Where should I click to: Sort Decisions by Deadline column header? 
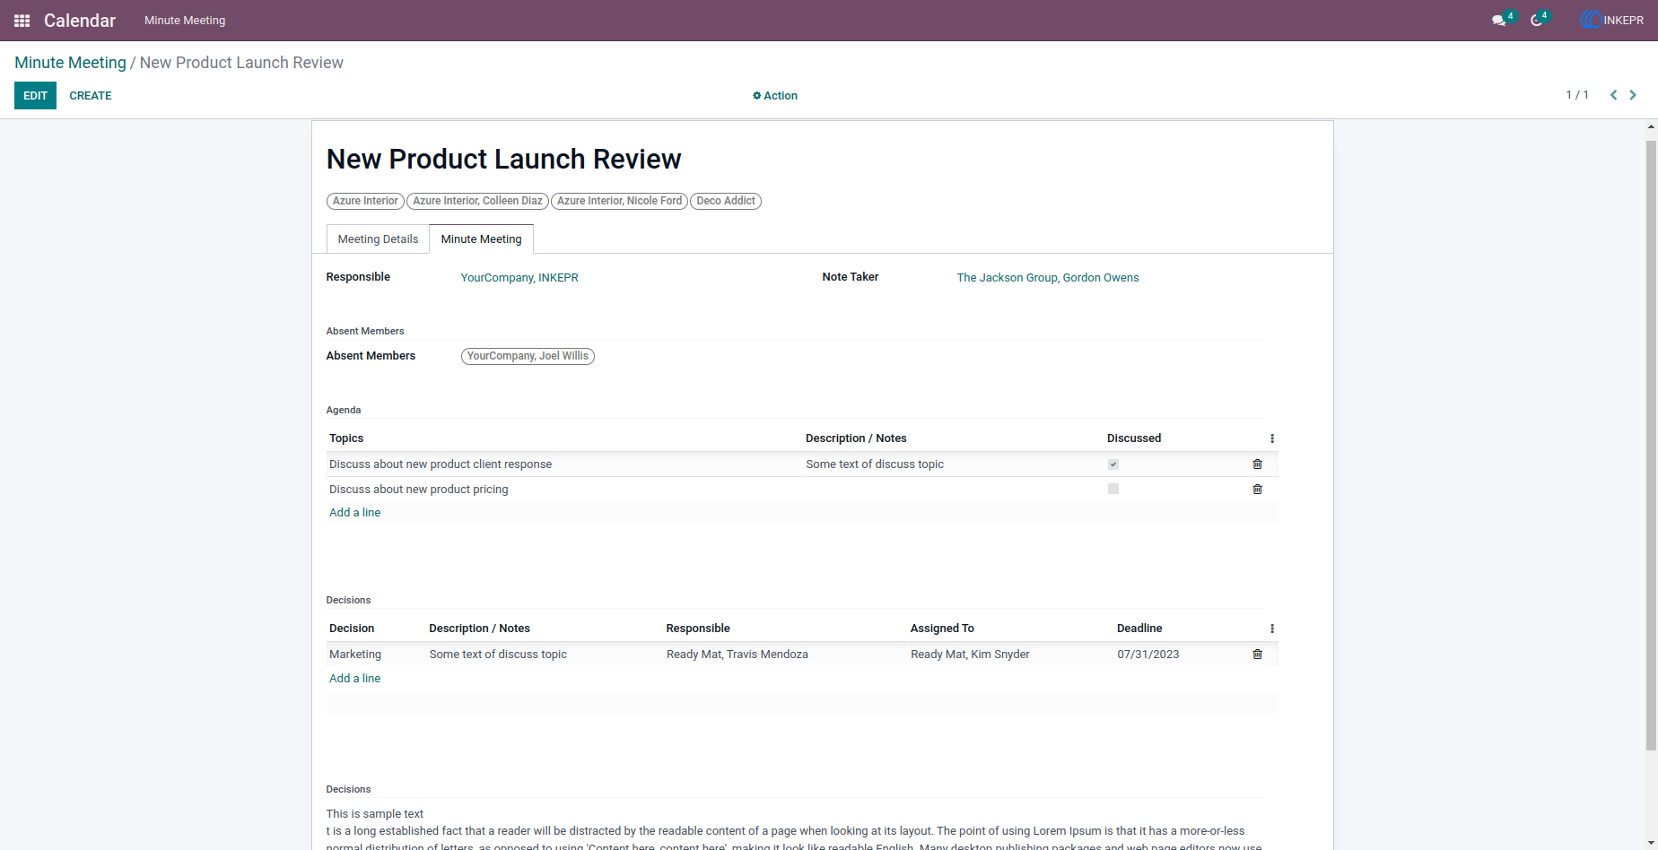pyautogui.click(x=1139, y=629)
